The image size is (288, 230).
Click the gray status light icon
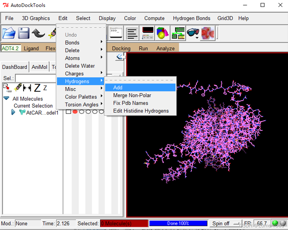point(283,223)
